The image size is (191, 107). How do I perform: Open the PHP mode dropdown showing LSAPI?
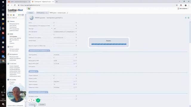[x=64, y=61]
